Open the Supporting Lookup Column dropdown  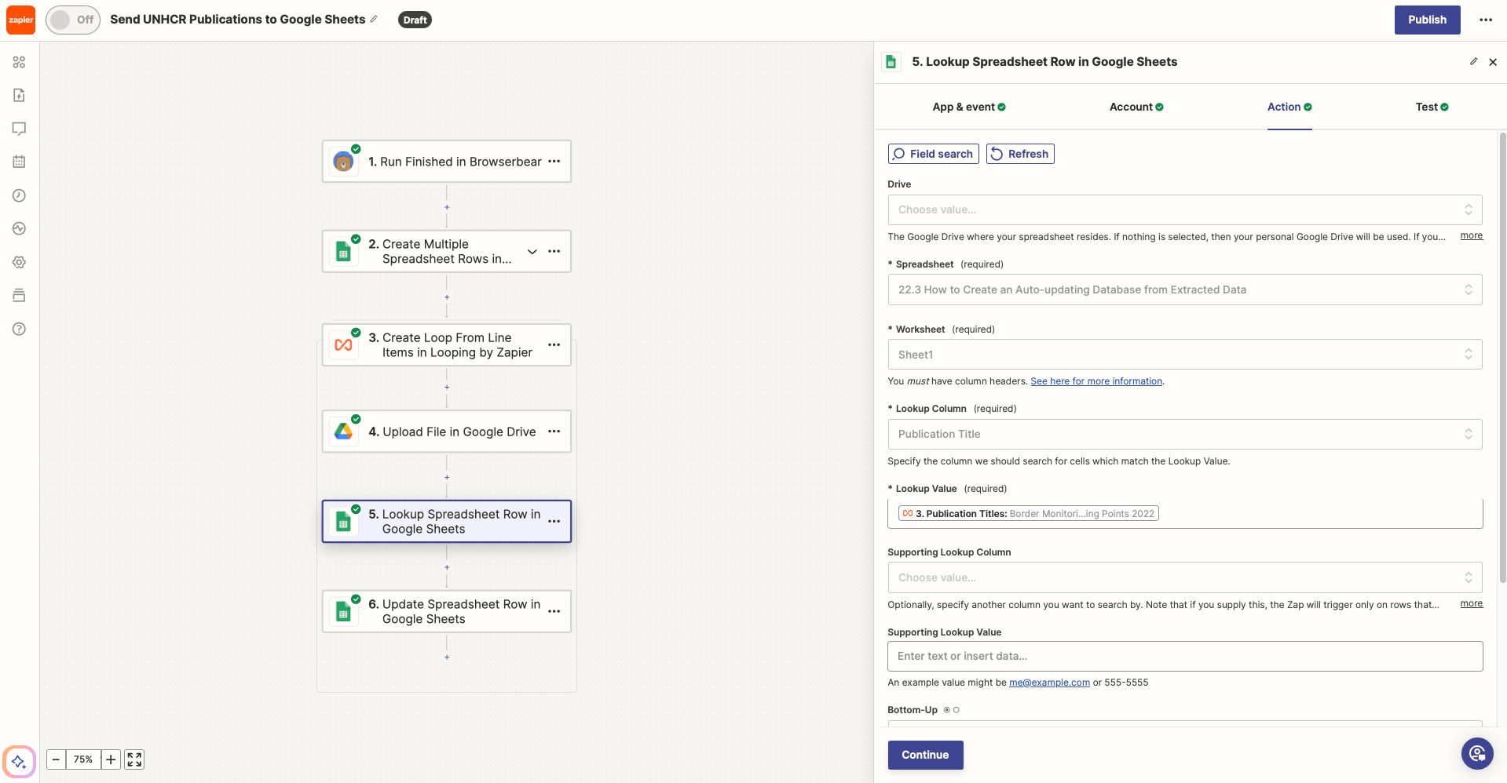tap(1185, 577)
